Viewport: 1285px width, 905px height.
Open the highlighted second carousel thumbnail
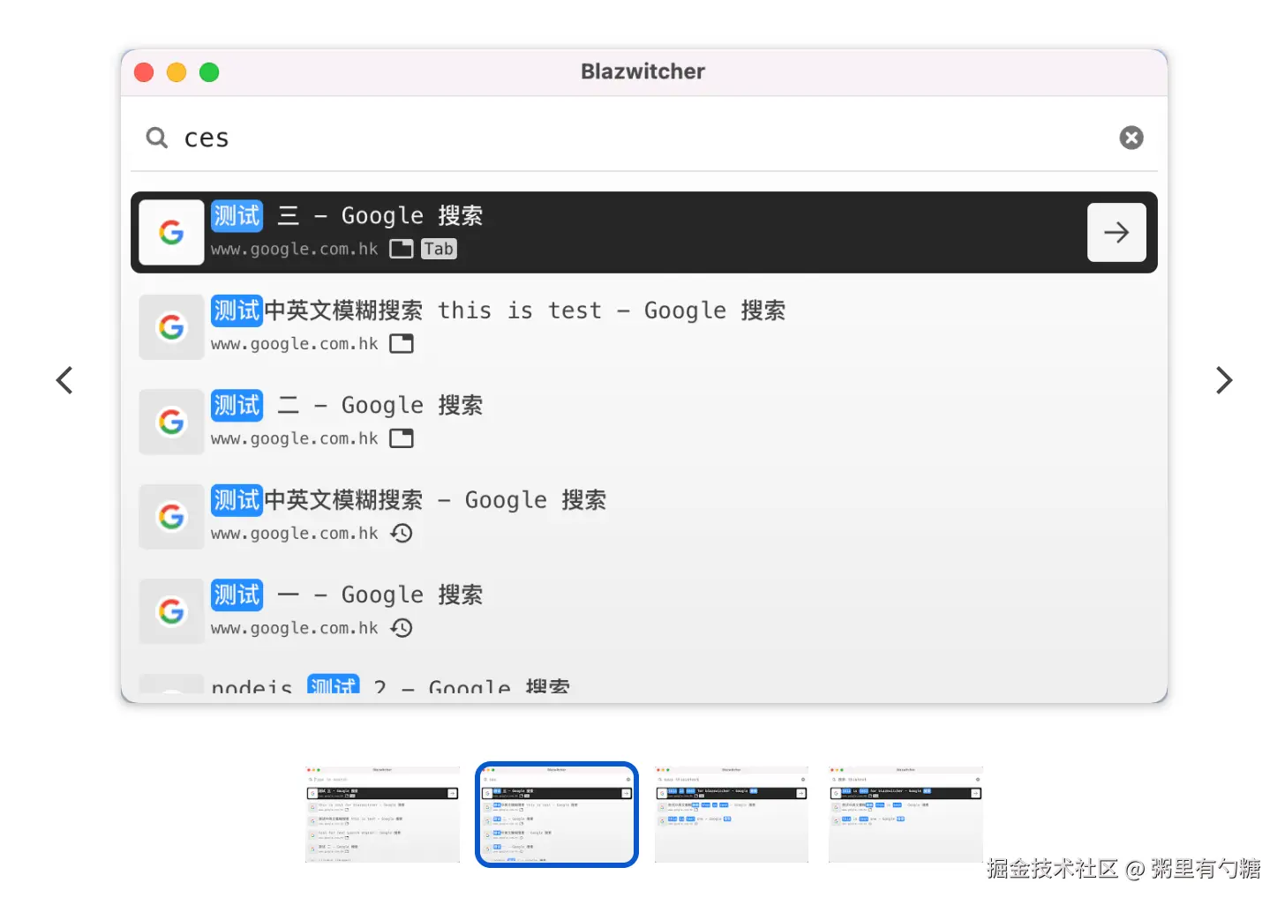tap(557, 814)
